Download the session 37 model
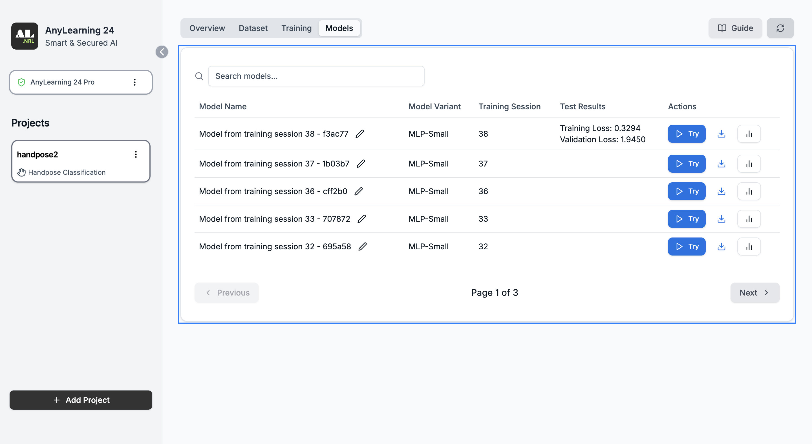 [721, 164]
